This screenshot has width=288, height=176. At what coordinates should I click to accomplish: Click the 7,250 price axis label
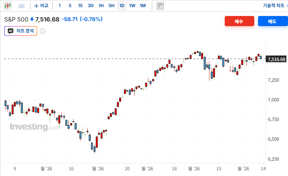click(273, 80)
